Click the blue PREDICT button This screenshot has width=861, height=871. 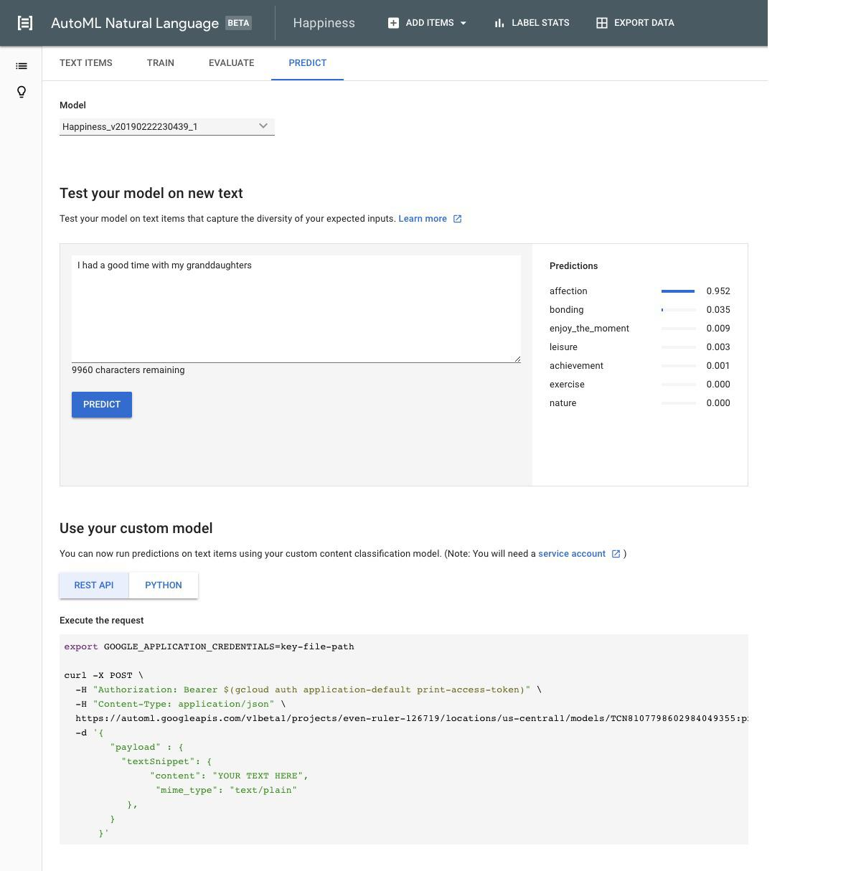coord(102,405)
